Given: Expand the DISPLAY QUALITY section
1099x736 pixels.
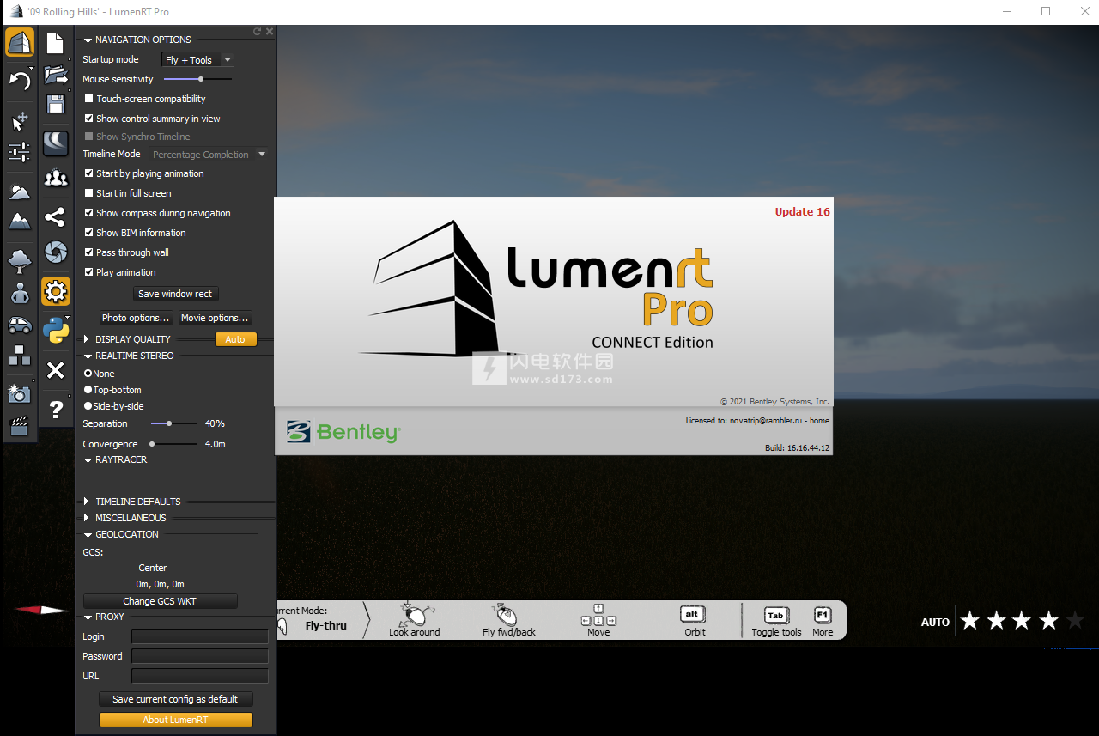Looking at the screenshot, I should [x=88, y=339].
